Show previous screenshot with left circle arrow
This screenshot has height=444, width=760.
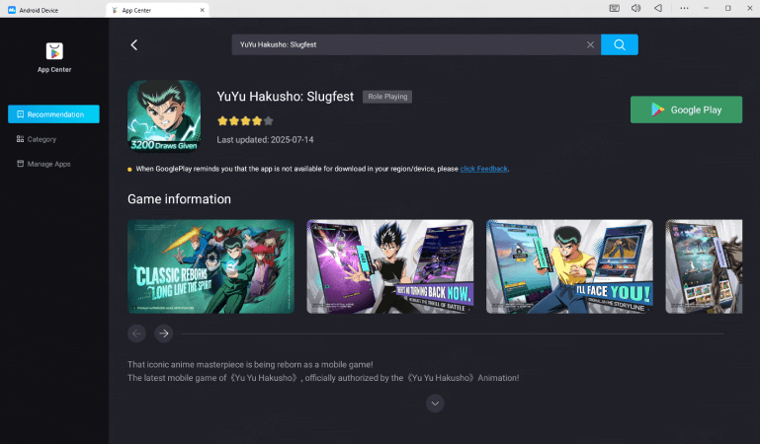click(136, 333)
